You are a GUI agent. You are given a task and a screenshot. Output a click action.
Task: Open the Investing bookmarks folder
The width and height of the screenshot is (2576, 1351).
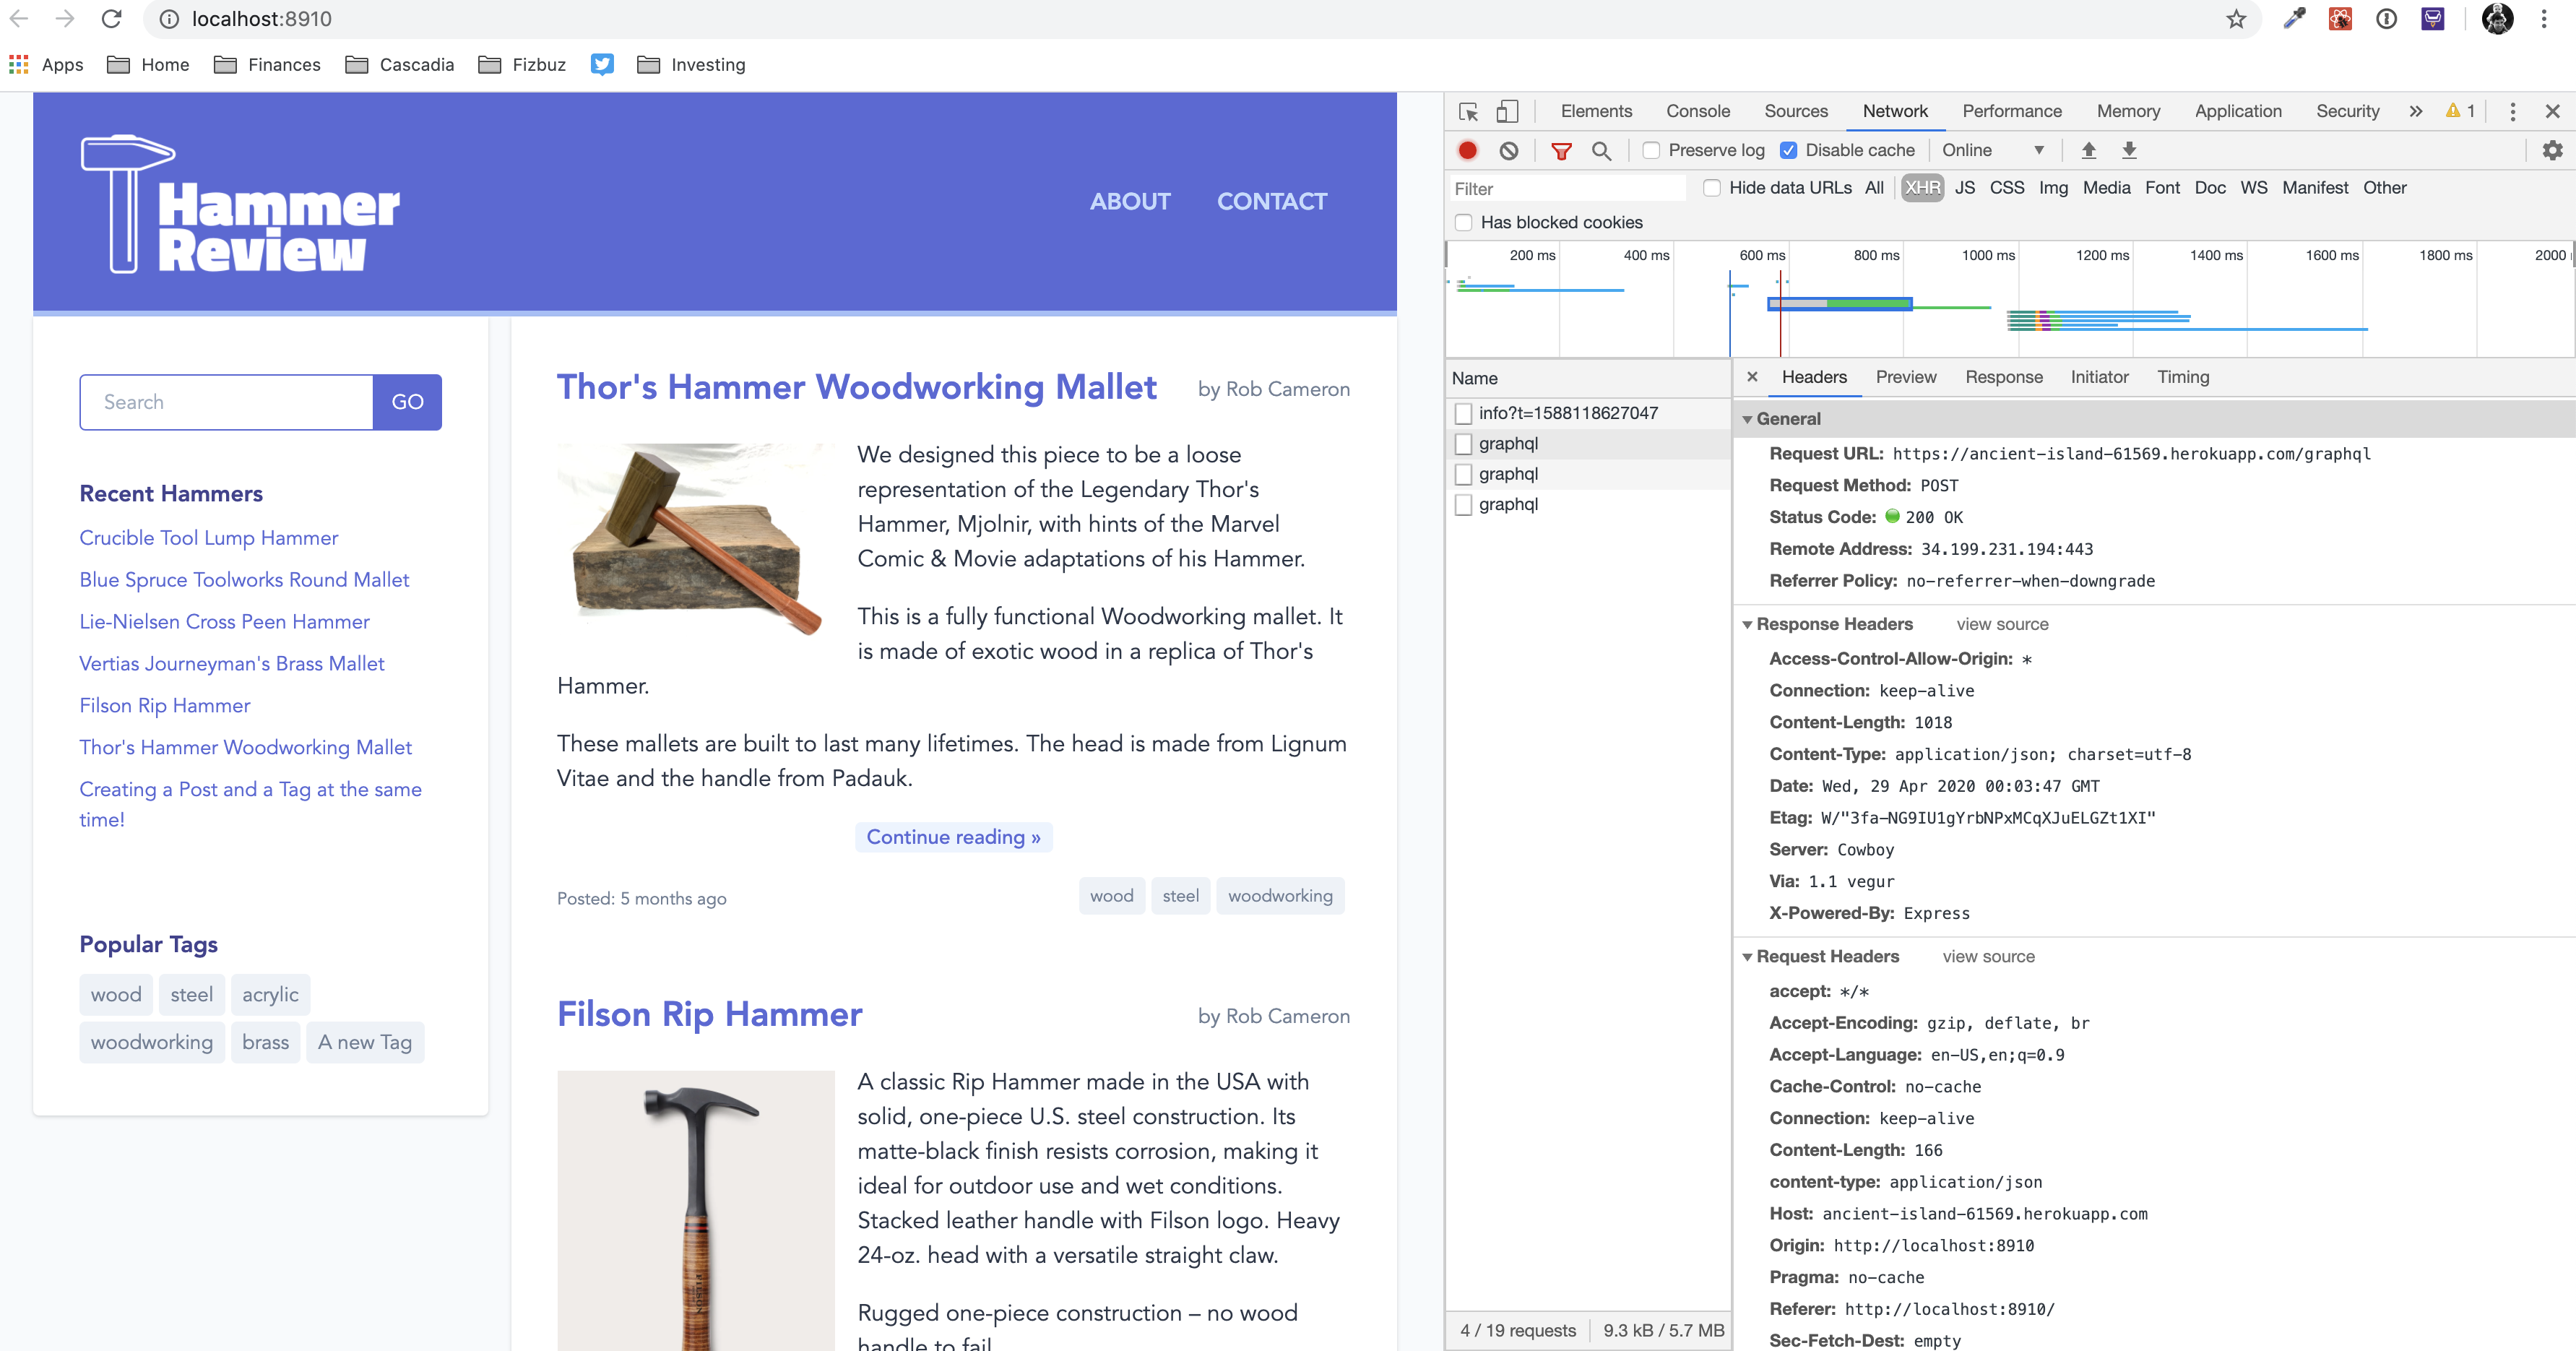click(x=691, y=65)
